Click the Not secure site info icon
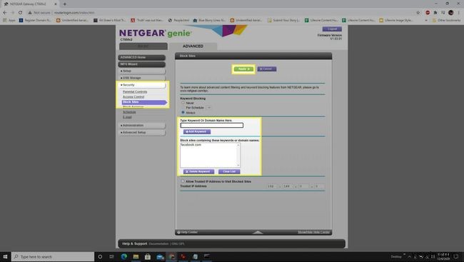 pos(30,13)
